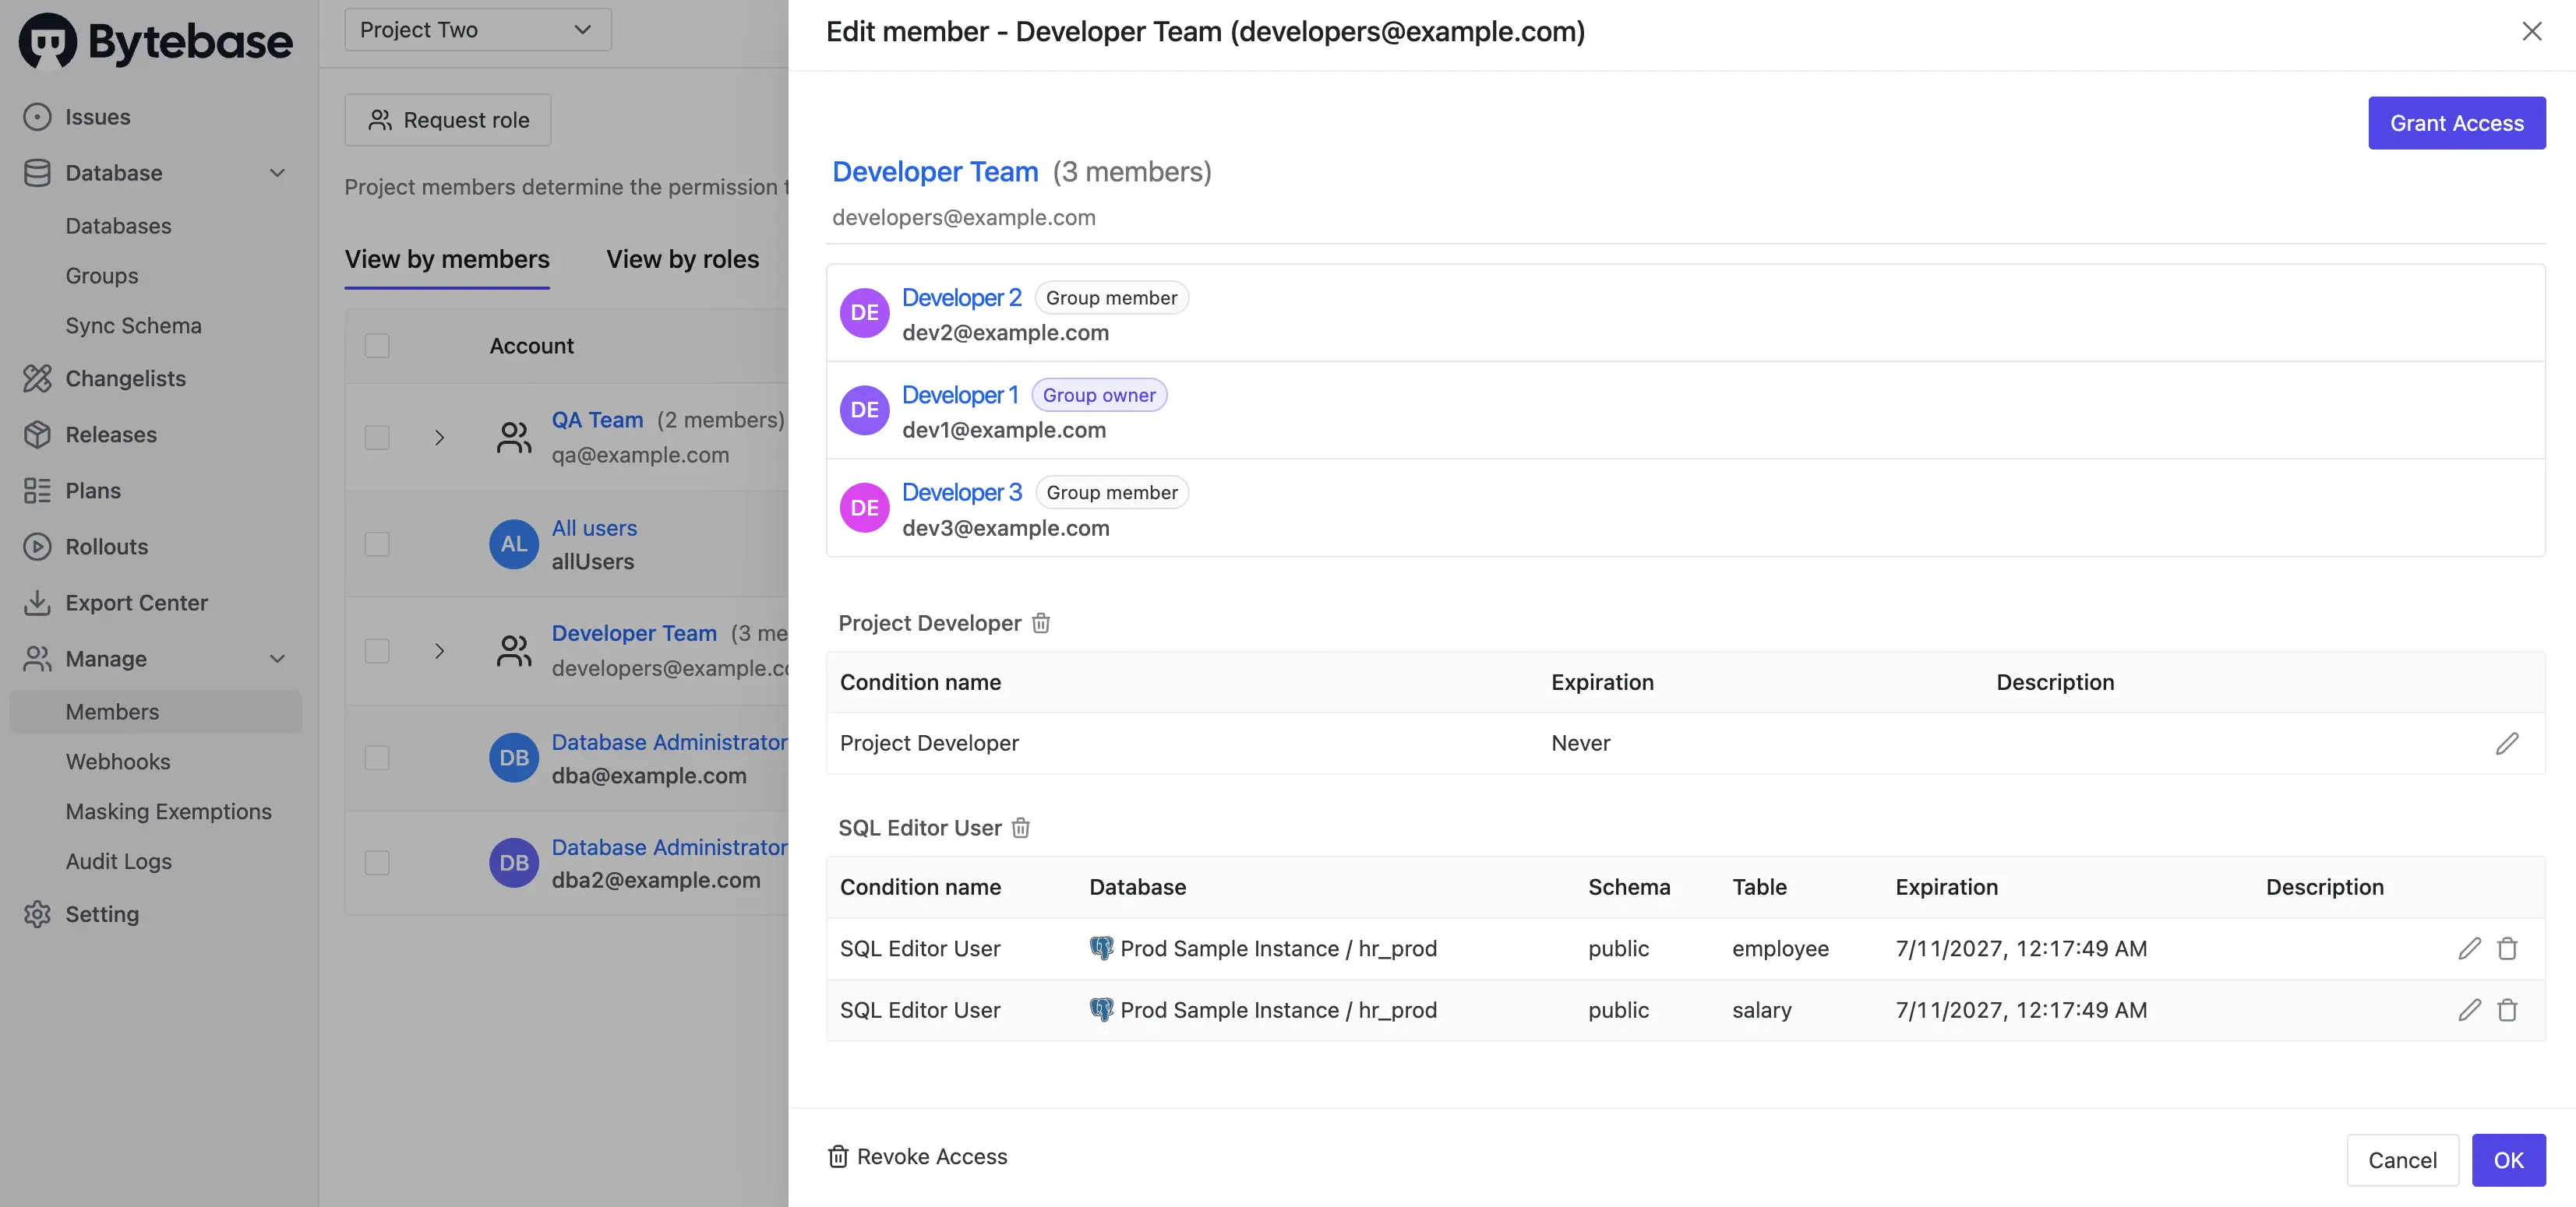This screenshot has height=1207, width=2576.
Task: Expand the Developer Team member row
Action: pos(439,652)
